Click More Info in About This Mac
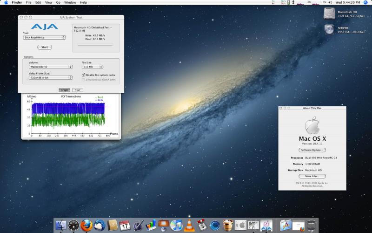The image size is (372, 233). (312, 176)
